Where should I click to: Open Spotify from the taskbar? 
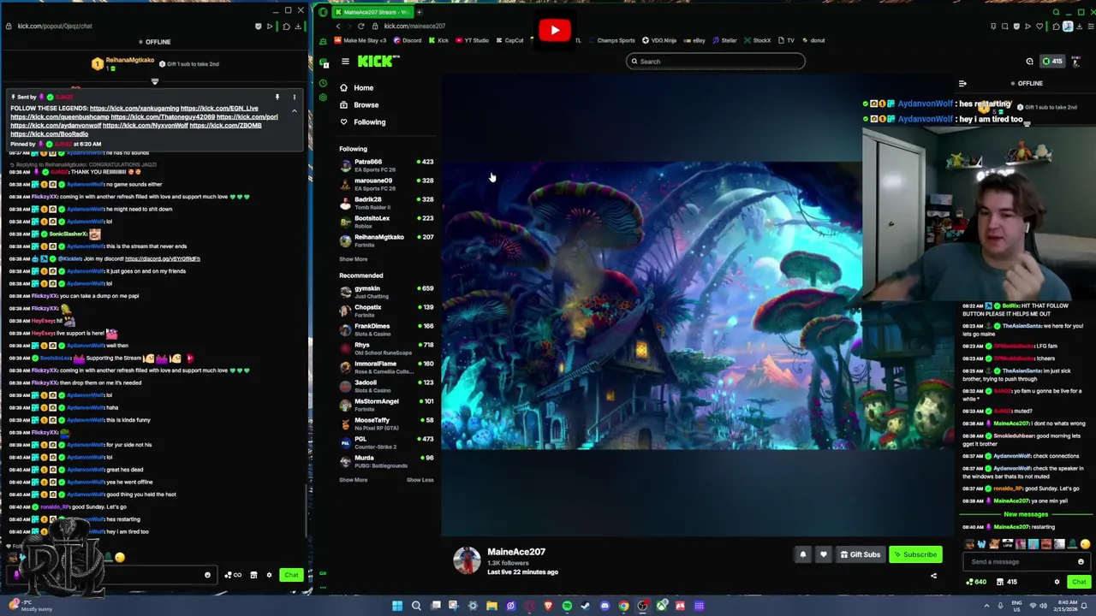click(567, 606)
